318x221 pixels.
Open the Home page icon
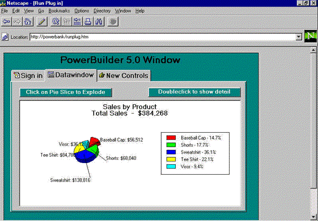click(28, 22)
